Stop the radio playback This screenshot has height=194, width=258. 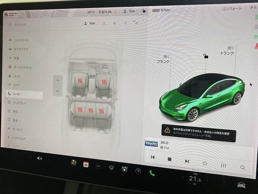[x=170, y=159]
